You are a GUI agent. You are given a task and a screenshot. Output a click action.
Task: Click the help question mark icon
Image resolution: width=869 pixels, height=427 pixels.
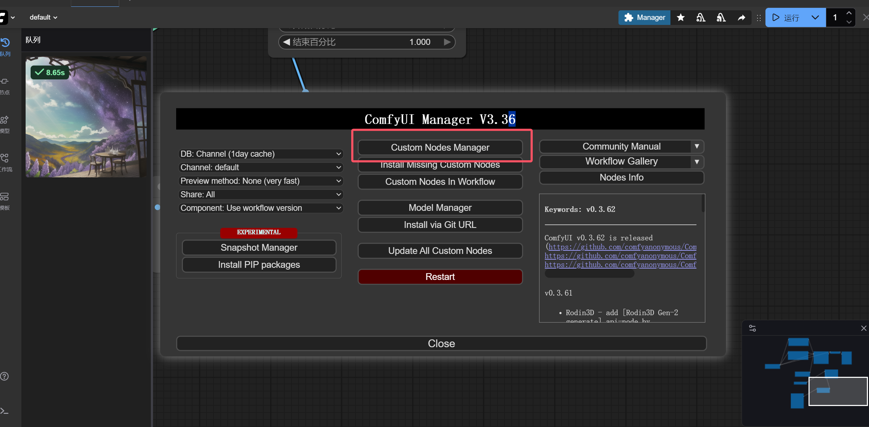point(5,376)
